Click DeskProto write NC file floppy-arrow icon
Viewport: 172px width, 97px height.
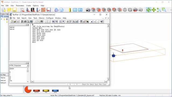pos(49,10)
